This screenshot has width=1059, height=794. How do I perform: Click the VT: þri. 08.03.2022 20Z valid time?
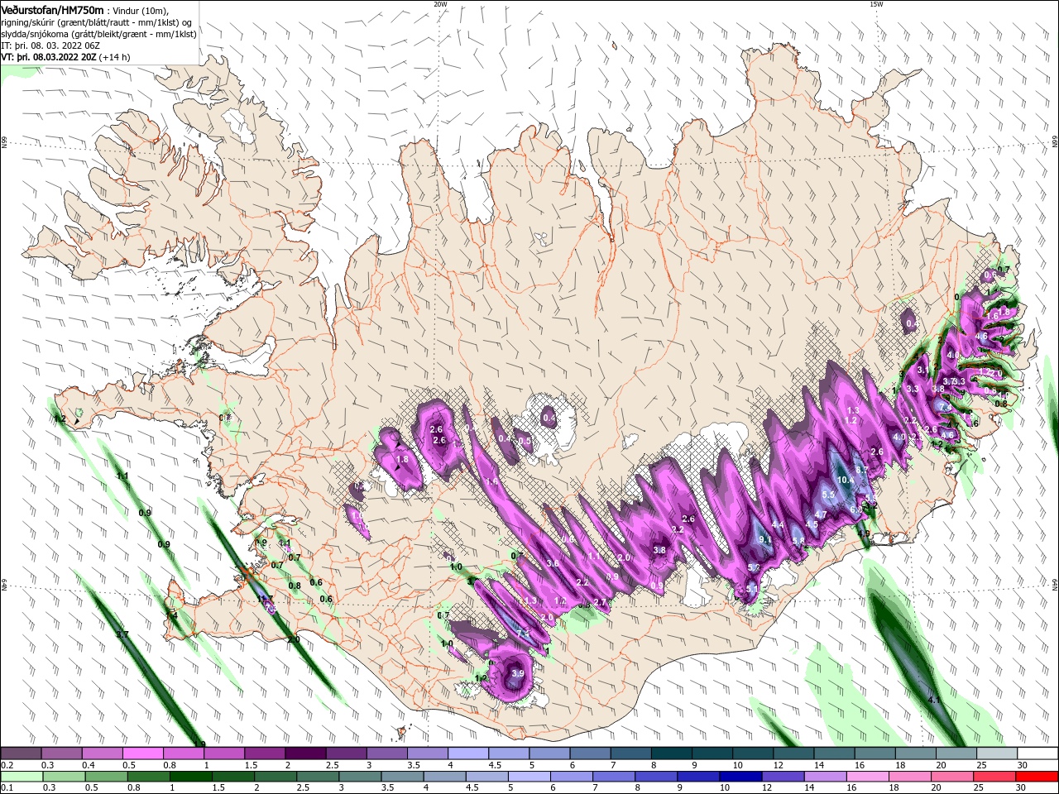click(49, 57)
